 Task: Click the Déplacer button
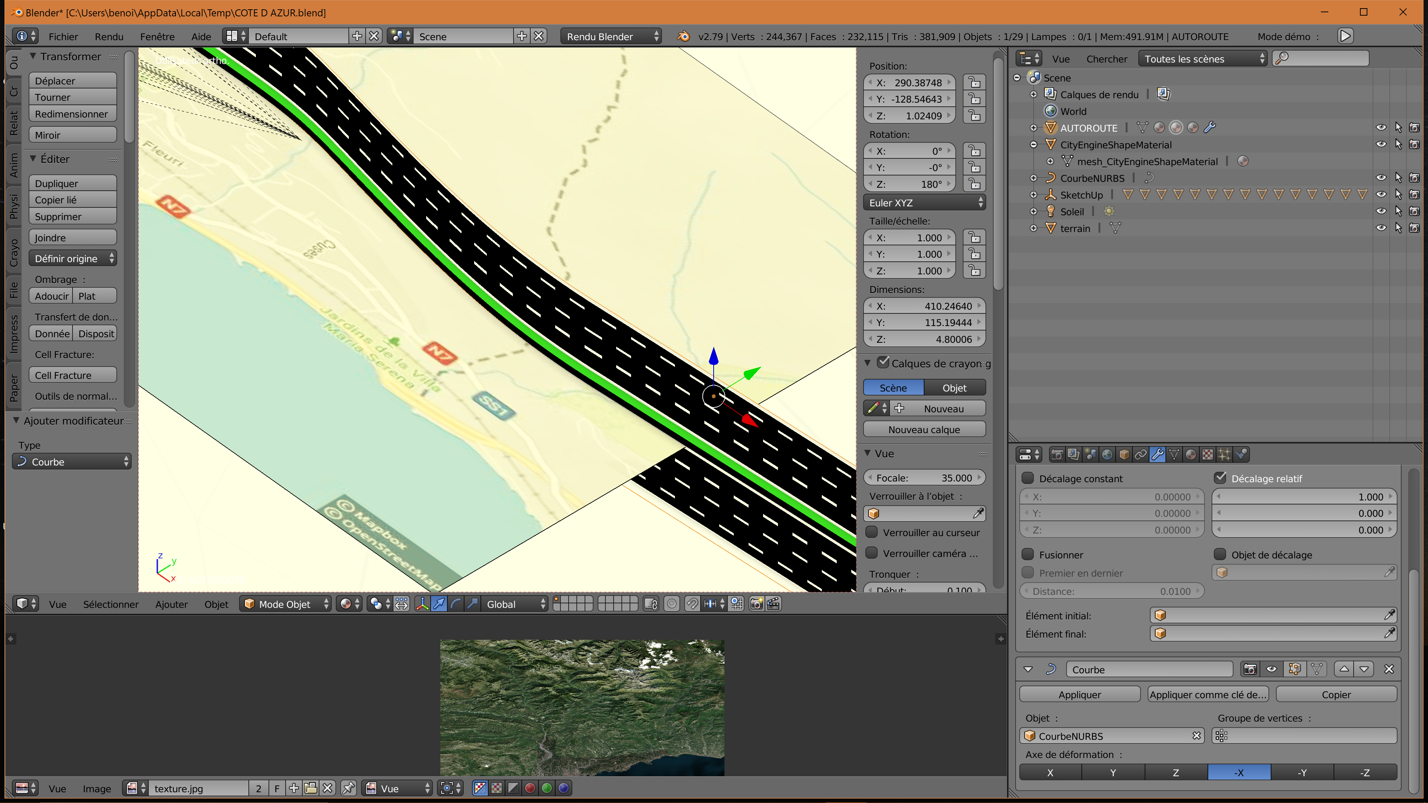[x=73, y=80]
